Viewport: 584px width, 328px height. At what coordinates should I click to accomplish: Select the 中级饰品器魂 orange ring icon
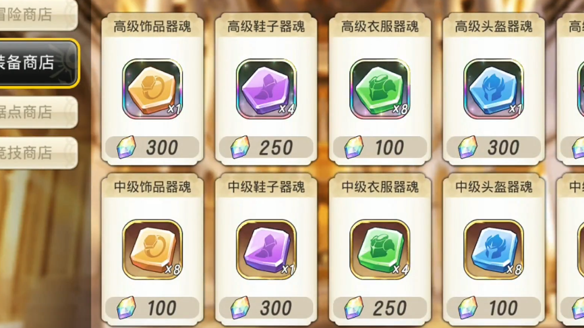(x=152, y=249)
